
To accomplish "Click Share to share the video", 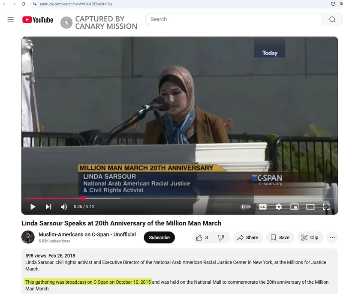I will point(248,237).
